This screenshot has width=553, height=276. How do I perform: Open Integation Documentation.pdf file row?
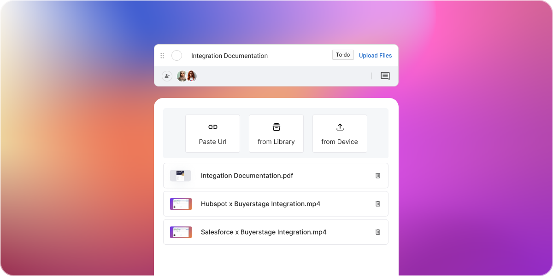coord(276,175)
